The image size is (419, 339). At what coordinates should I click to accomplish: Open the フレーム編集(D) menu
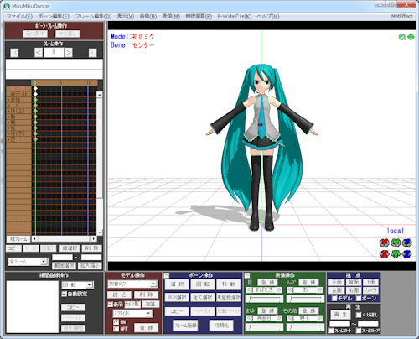(93, 16)
